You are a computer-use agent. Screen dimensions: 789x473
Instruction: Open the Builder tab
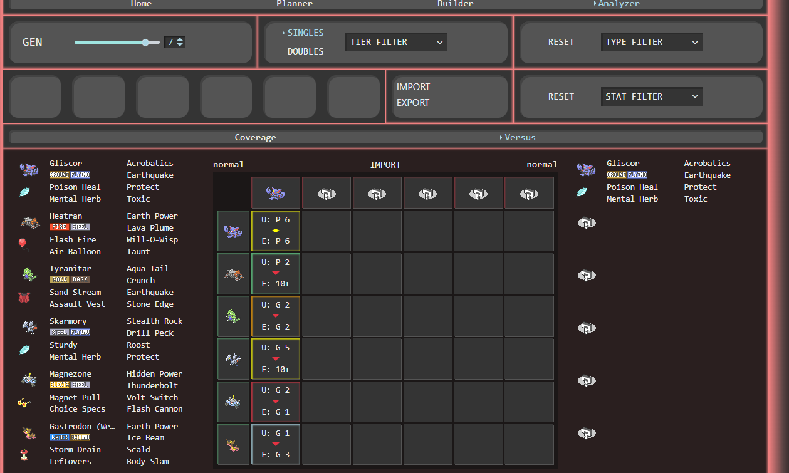click(x=456, y=4)
